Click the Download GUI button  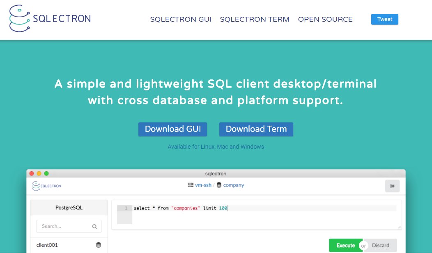[173, 129]
